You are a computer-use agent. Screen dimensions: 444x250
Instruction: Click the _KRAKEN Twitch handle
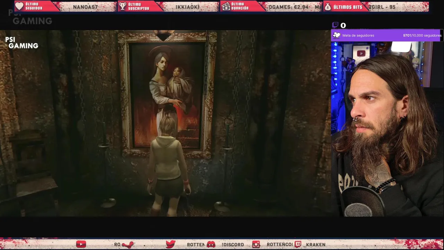point(314,244)
